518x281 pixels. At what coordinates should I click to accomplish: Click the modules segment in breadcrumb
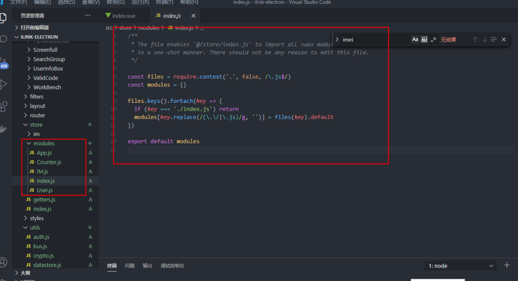point(149,28)
